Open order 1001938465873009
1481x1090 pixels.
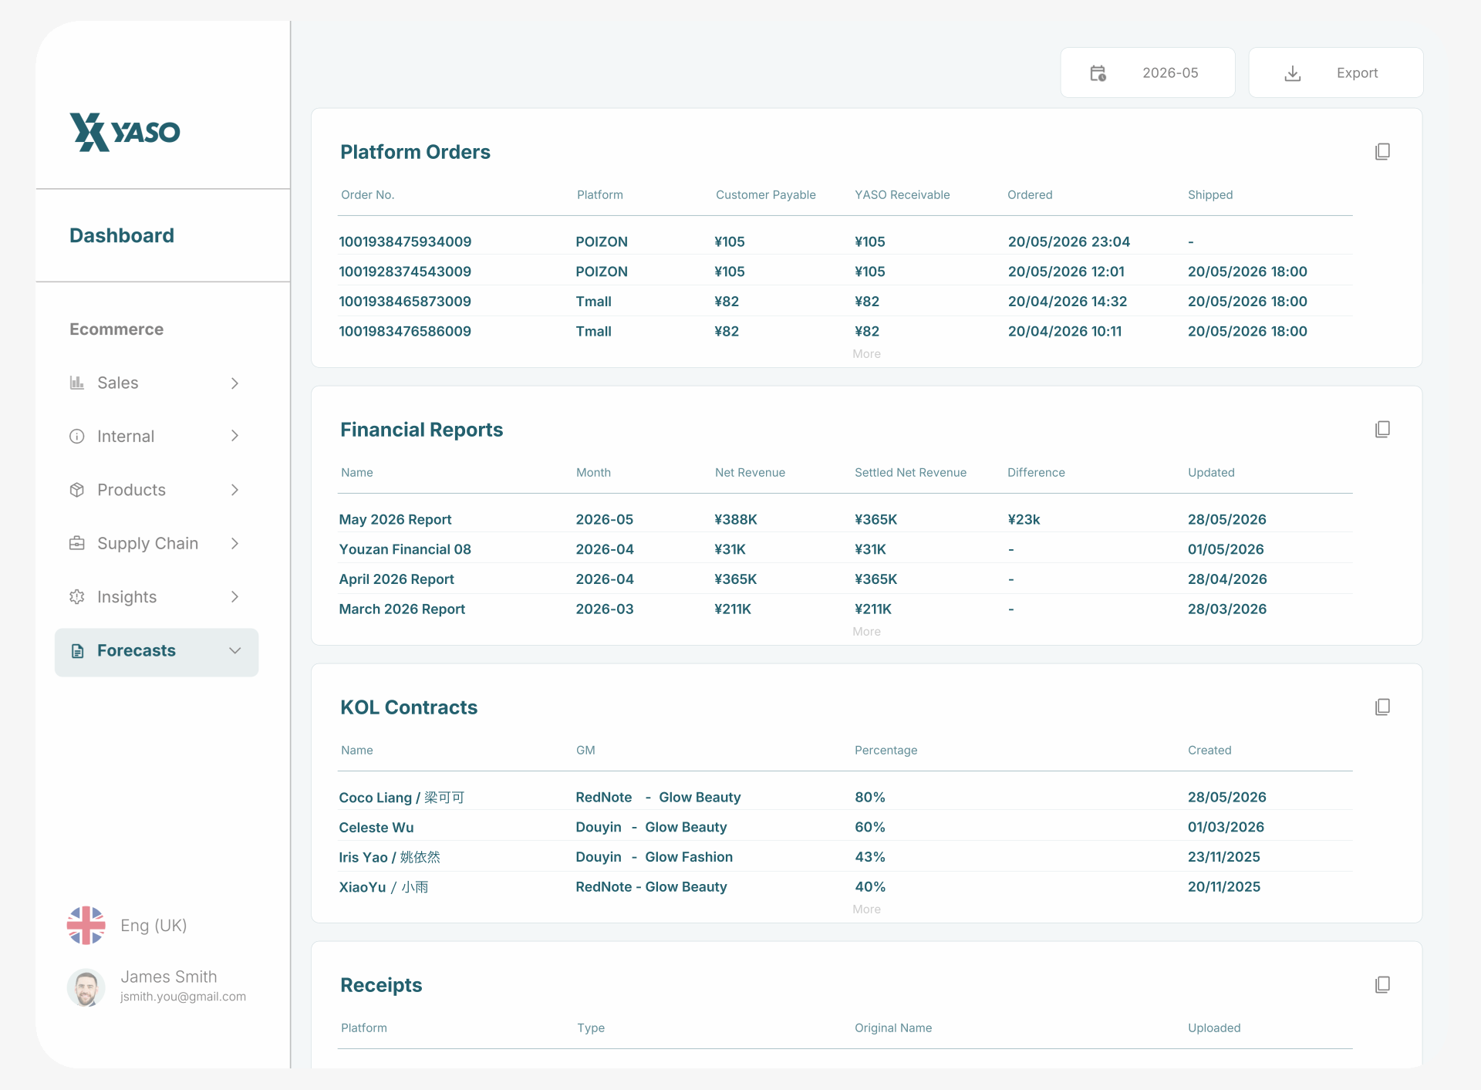pos(405,302)
